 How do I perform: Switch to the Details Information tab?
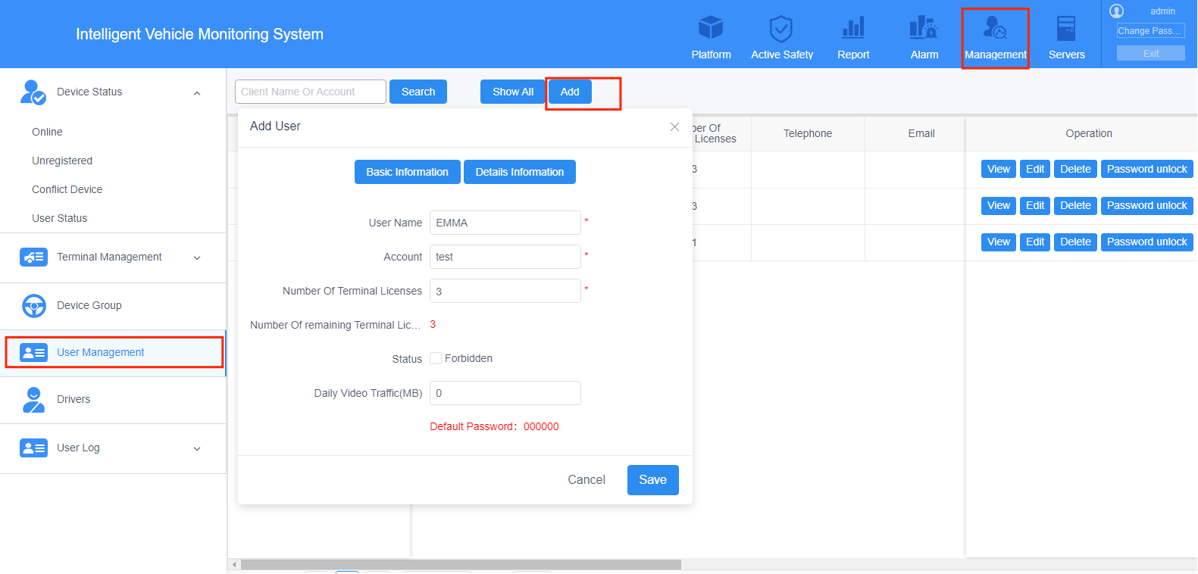click(520, 172)
